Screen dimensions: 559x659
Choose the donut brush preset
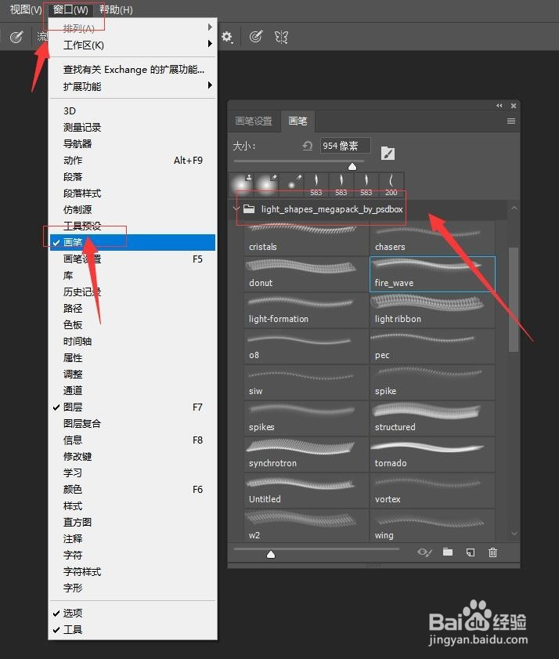pos(305,274)
